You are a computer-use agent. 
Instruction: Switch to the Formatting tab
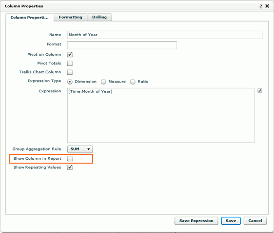pos(70,17)
